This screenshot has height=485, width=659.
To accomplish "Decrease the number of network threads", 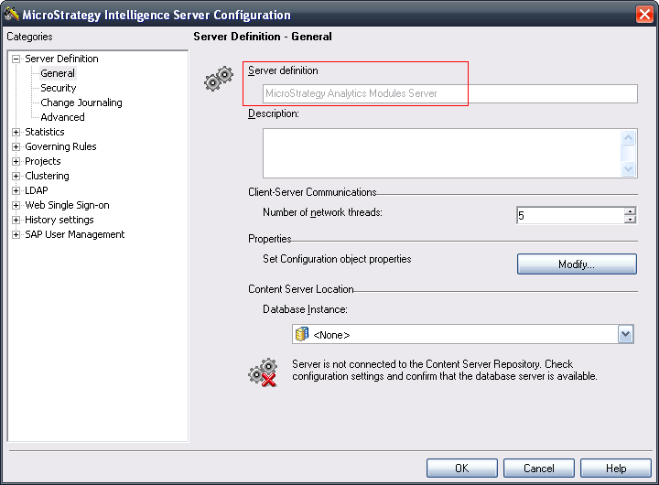I will click(630, 220).
